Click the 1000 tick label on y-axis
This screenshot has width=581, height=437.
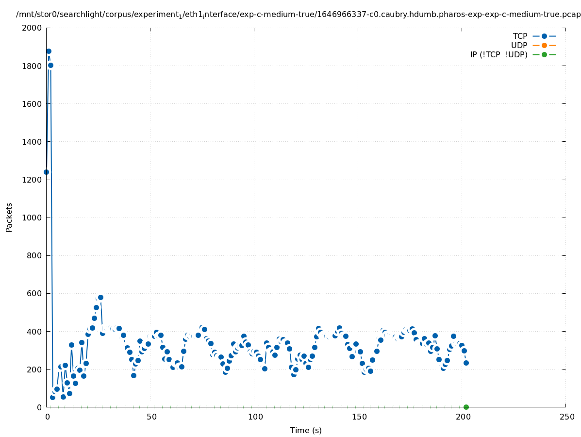32,218
